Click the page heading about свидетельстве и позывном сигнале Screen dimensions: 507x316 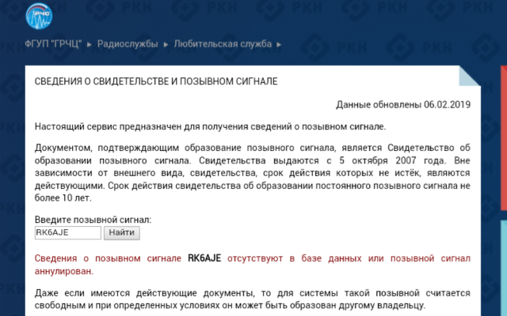click(156, 82)
